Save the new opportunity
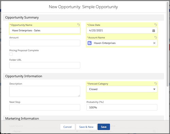This screenshot has width=170, height=134. click(104, 127)
